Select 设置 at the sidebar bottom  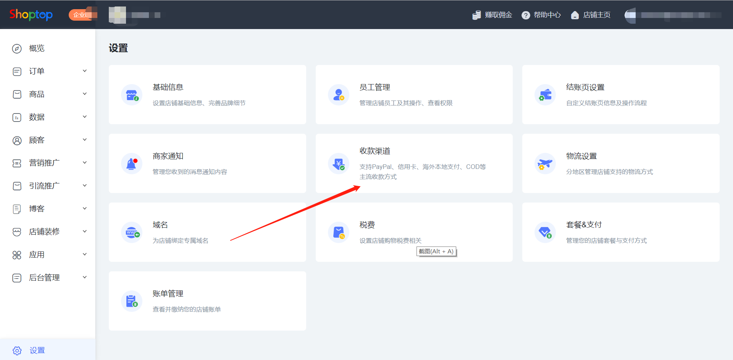[37, 350]
